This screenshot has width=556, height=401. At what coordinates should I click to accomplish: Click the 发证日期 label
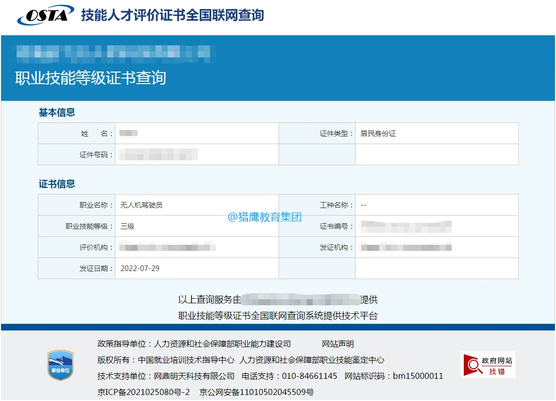[x=96, y=269]
